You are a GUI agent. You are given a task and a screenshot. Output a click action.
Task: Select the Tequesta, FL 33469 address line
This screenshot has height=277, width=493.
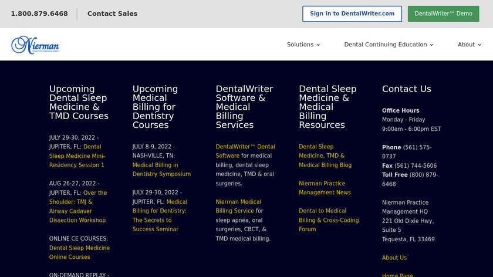tap(408, 239)
